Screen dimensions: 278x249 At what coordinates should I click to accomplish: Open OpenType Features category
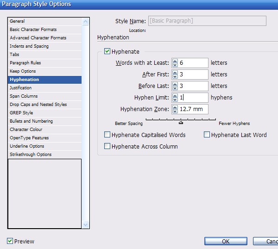tap(45, 138)
